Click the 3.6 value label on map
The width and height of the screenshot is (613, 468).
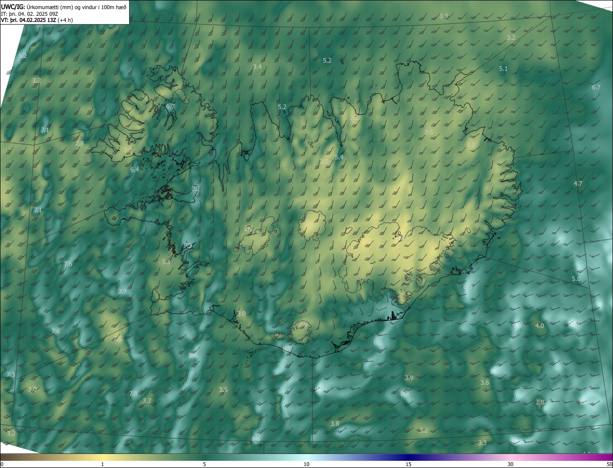click(485, 383)
